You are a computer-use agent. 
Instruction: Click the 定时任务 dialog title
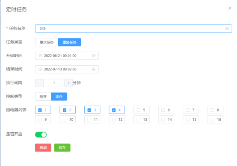(16, 9)
